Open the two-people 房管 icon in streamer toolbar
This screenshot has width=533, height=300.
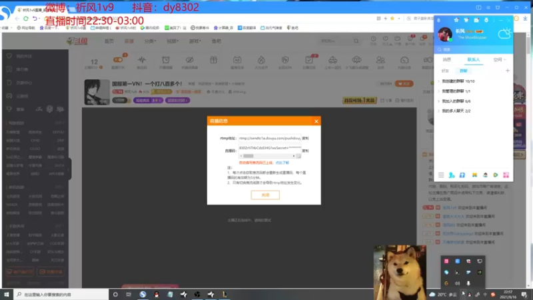[380, 60]
